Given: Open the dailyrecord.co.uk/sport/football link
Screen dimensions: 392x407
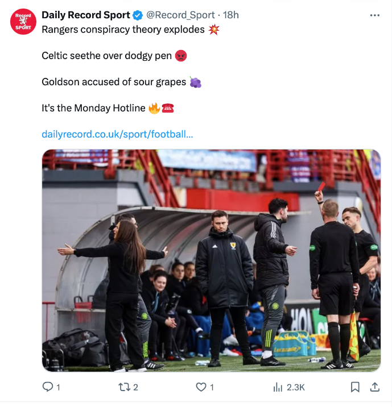Looking at the screenshot, I should pyautogui.click(x=117, y=134).
